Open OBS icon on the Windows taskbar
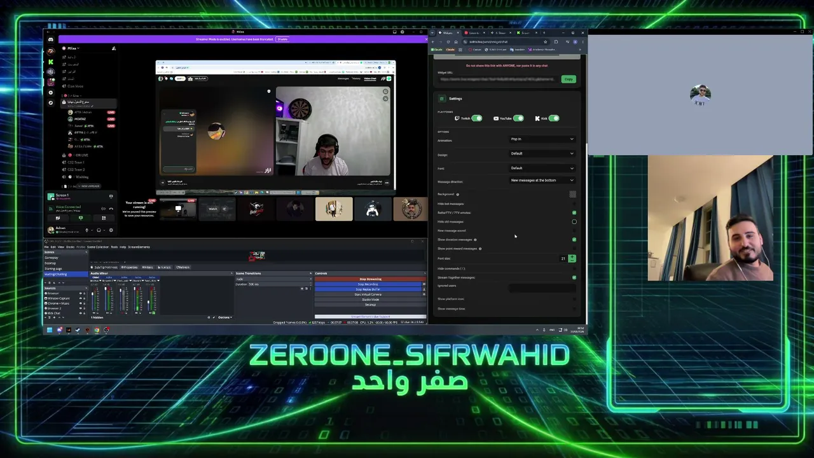Screen dimensions: 814x458 coord(107,330)
